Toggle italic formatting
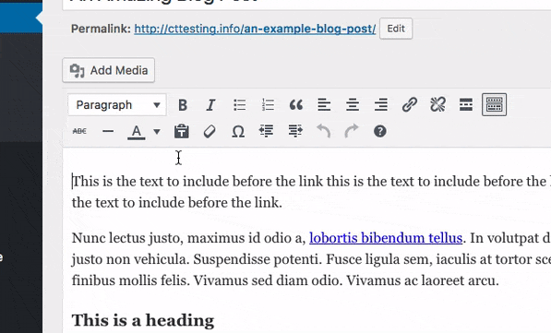The image size is (551, 333). [x=210, y=104]
